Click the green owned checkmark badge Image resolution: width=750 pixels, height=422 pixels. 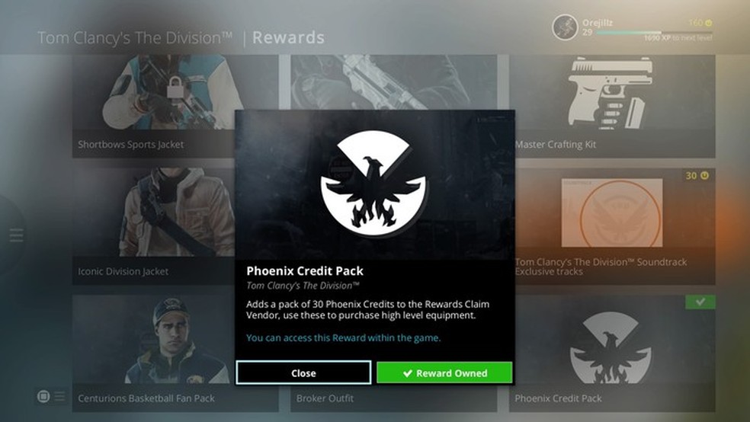coord(700,302)
